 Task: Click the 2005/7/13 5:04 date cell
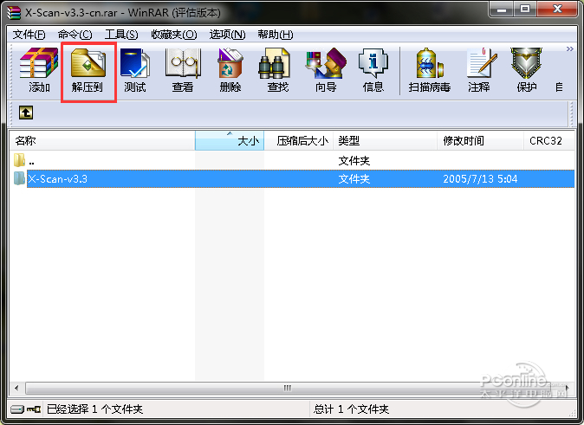click(x=480, y=179)
